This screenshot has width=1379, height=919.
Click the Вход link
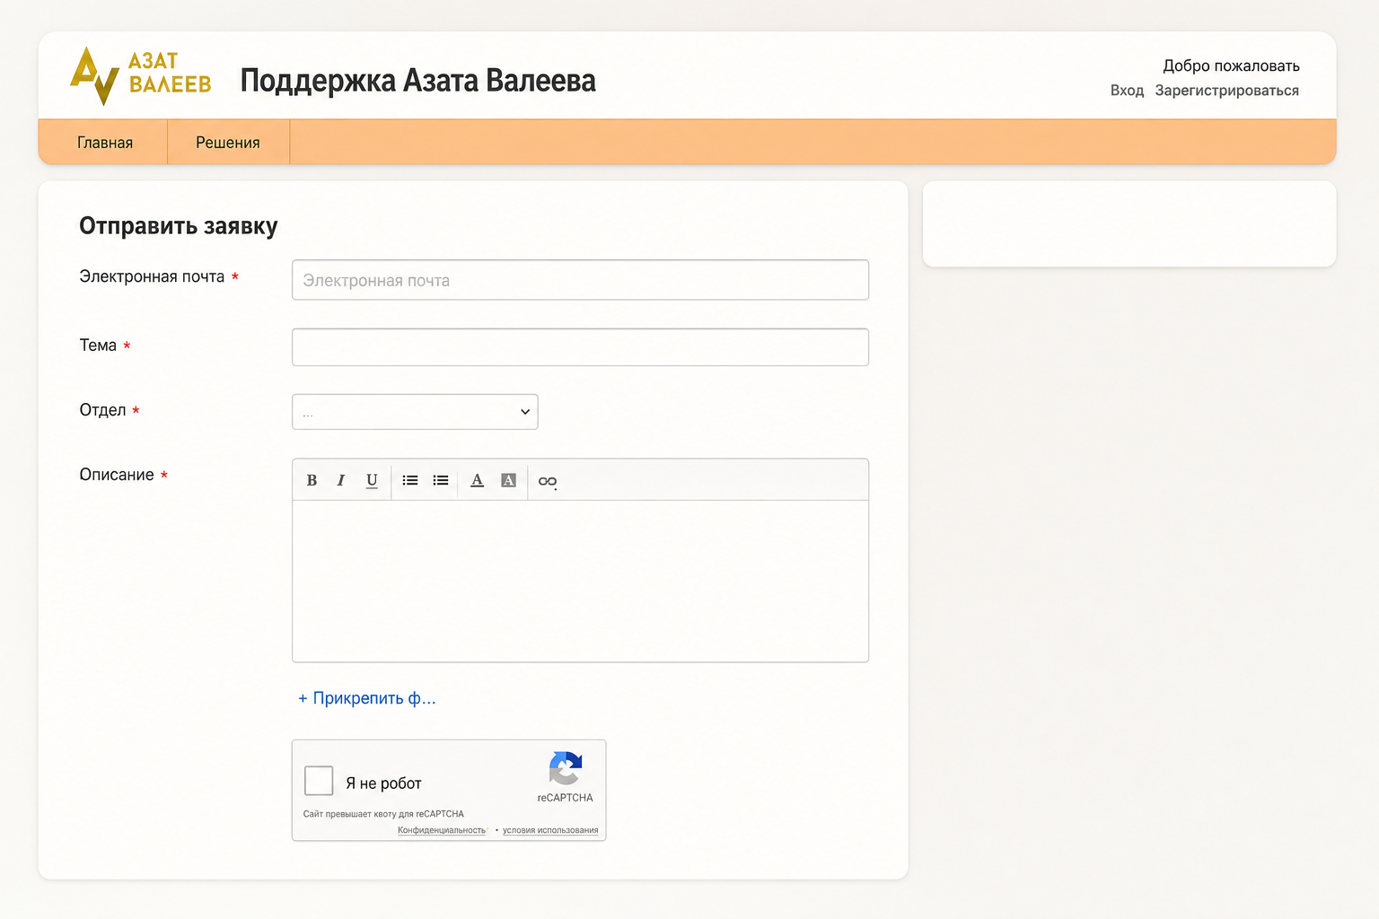point(1127,91)
